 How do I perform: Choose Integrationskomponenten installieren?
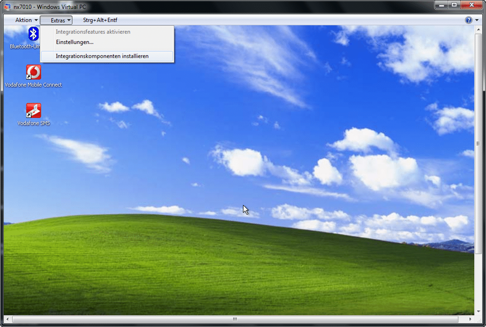(x=107, y=56)
